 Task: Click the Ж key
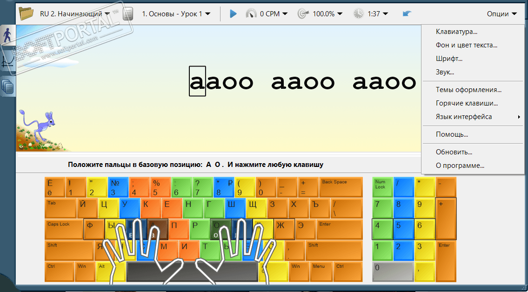(284, 229)
